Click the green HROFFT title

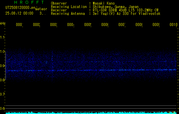coord(29,2)
